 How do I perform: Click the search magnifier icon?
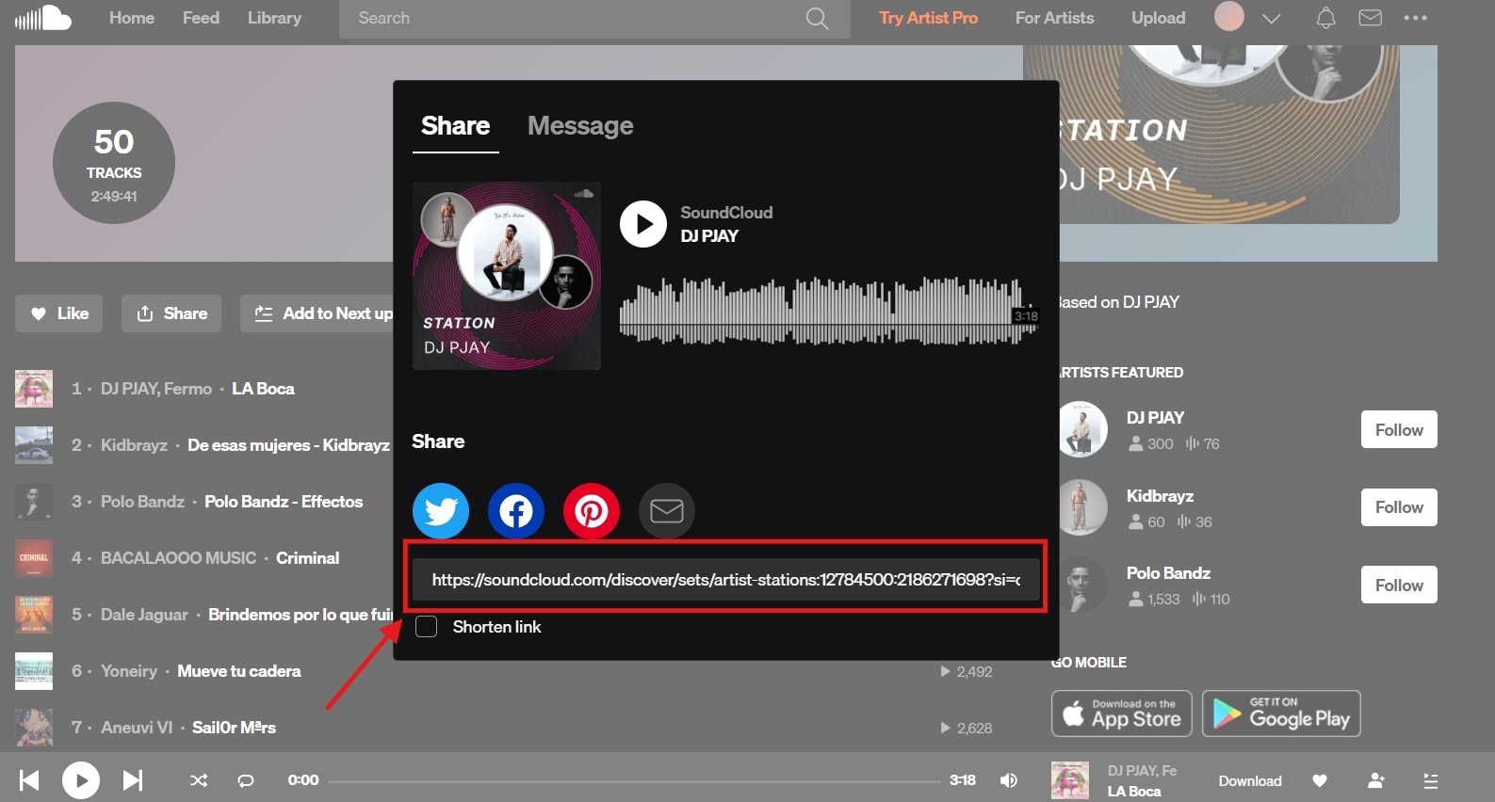tap(817, 18)
